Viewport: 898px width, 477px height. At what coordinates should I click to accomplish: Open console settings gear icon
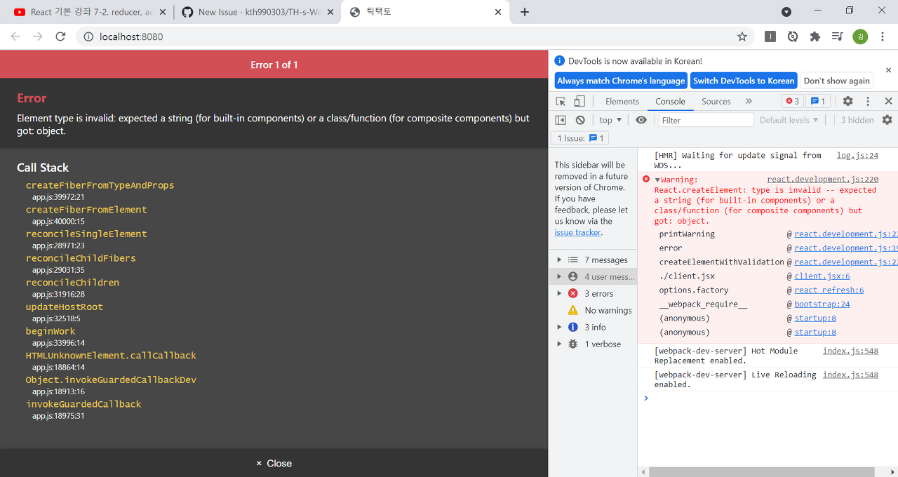[887, 120]
